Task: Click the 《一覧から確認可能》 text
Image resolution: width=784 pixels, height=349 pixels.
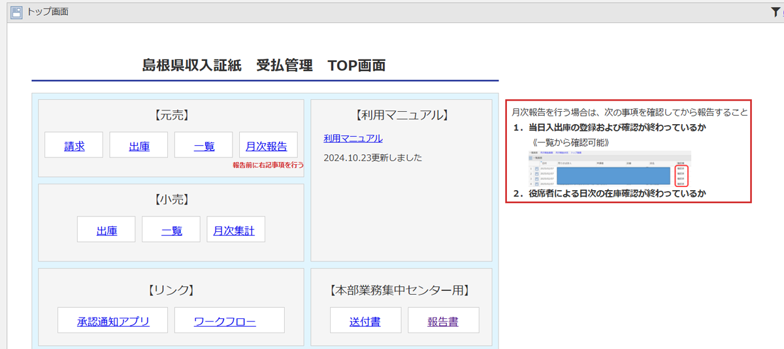Action: click(571, 142)
